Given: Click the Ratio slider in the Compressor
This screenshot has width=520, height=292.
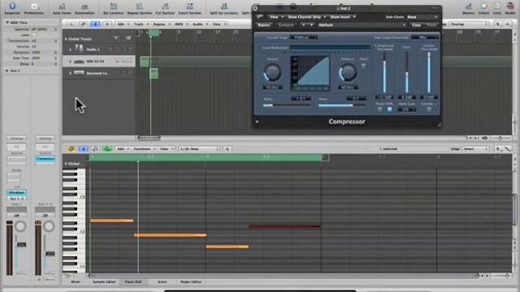Looking at the screenshot, I should (287, 105).
